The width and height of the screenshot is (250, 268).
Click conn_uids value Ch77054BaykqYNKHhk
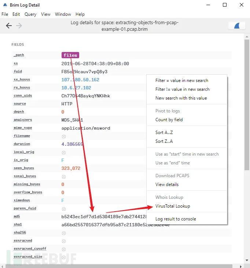tap(85, 96)
